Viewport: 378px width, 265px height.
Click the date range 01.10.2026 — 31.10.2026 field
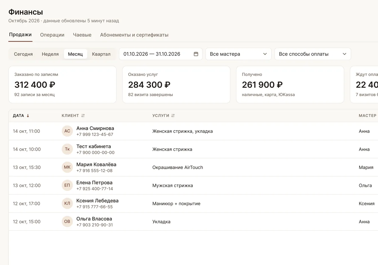161,54
